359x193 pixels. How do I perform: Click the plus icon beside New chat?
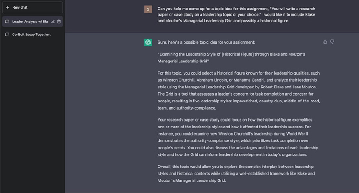[x=7, y=7]
